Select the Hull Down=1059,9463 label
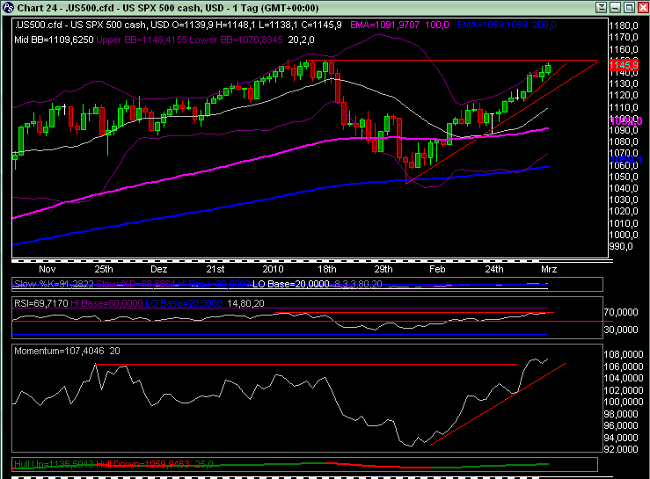This screenshot has height=479, width=650. tap(143, 464)
